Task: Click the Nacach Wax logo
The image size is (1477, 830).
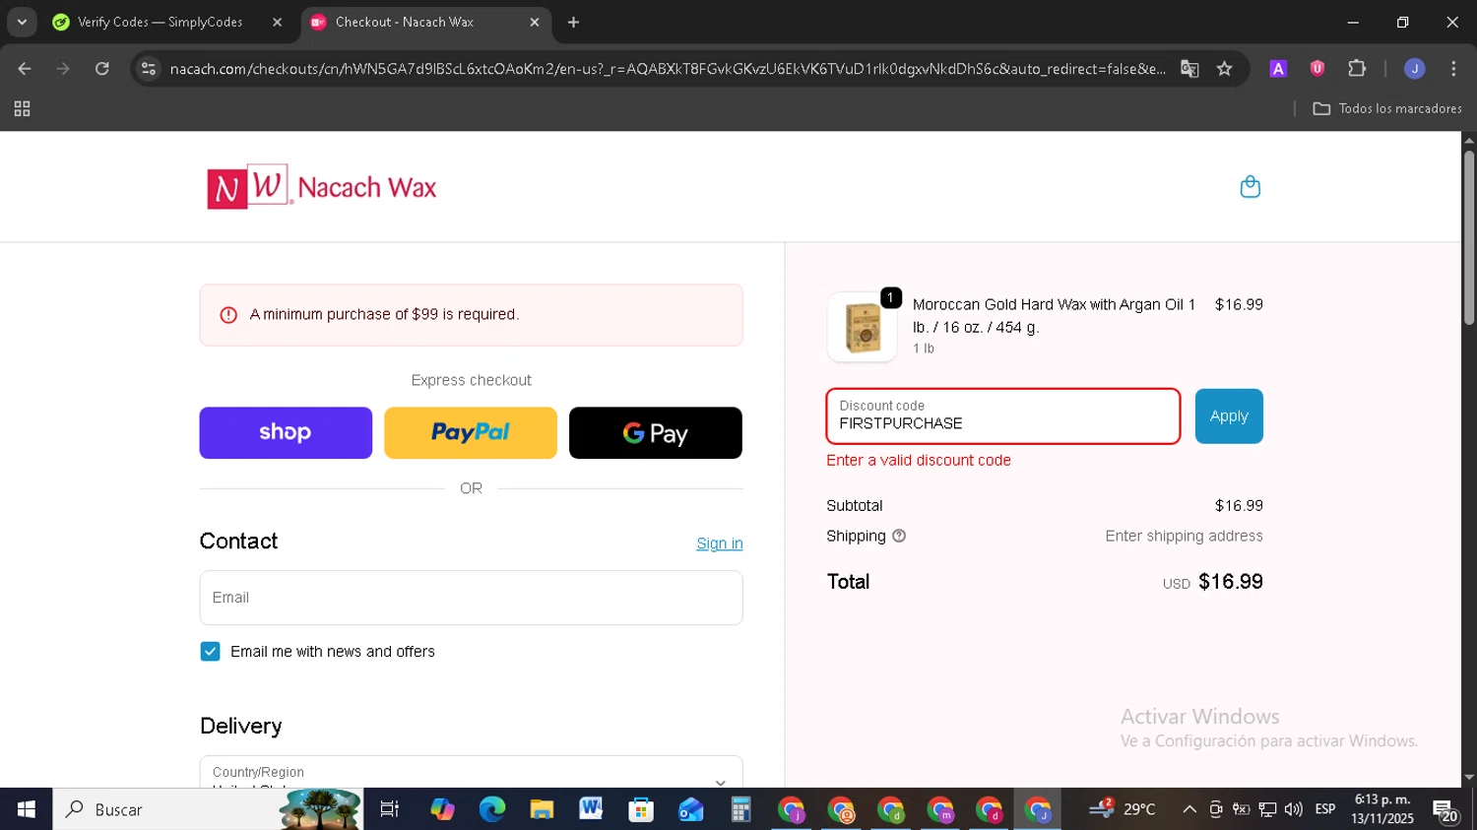Action: point(322,187)
